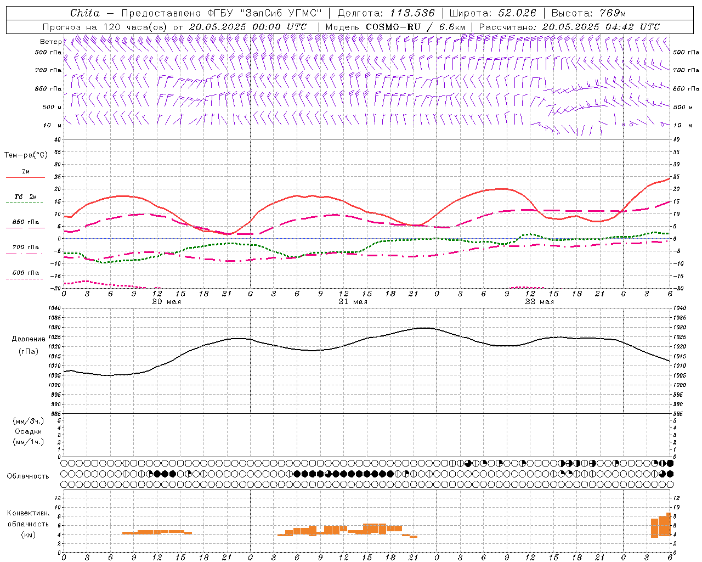Click the dash-dot line sample under legend "700 гПа"
Screen dimensions: 702x562
pos(24,254)
